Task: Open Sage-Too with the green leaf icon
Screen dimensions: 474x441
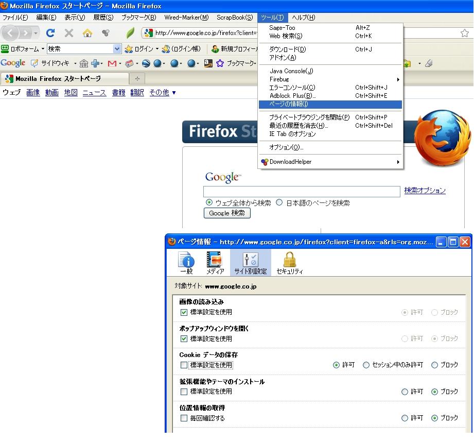Action: (130, 32)
